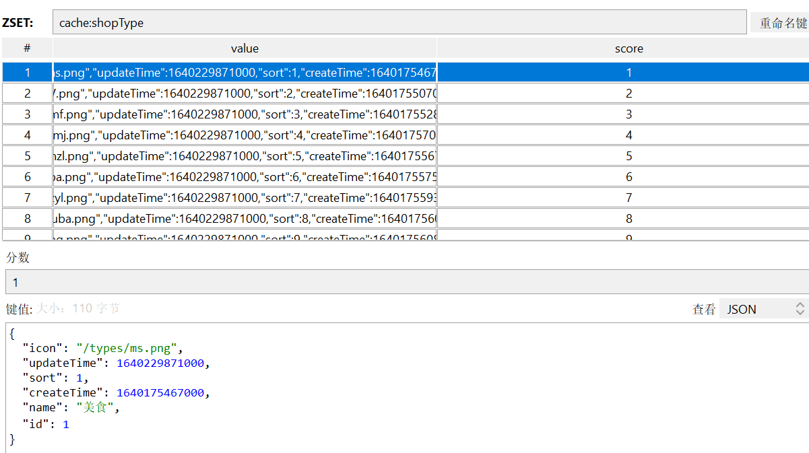Click the # index column header
Screen dimensions: 809x453
coord(27,48)
